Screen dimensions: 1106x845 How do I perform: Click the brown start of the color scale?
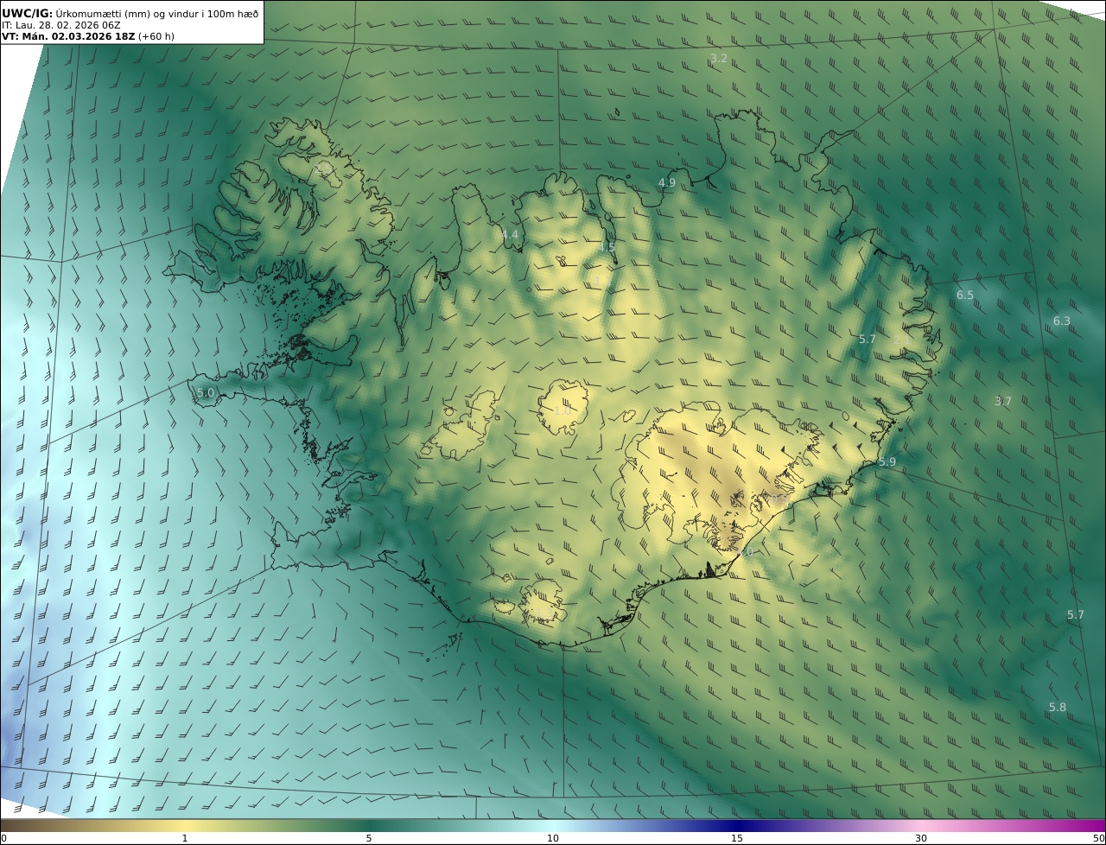(x=13, y=825)
